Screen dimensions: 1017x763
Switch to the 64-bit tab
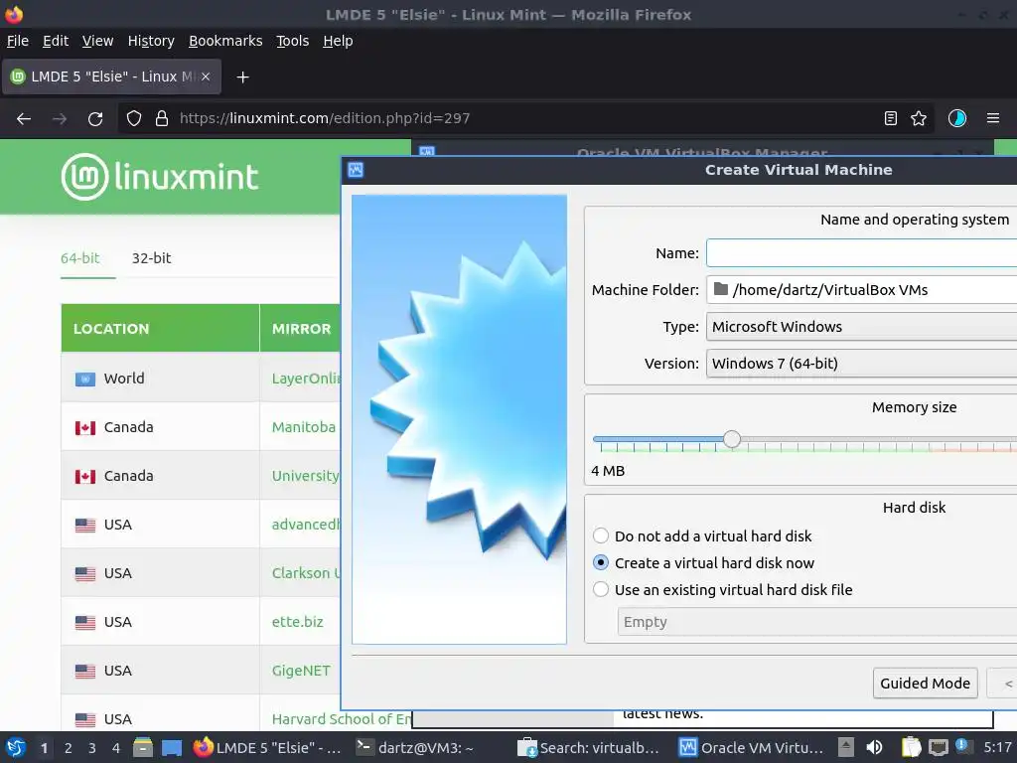tap(80, 257)
